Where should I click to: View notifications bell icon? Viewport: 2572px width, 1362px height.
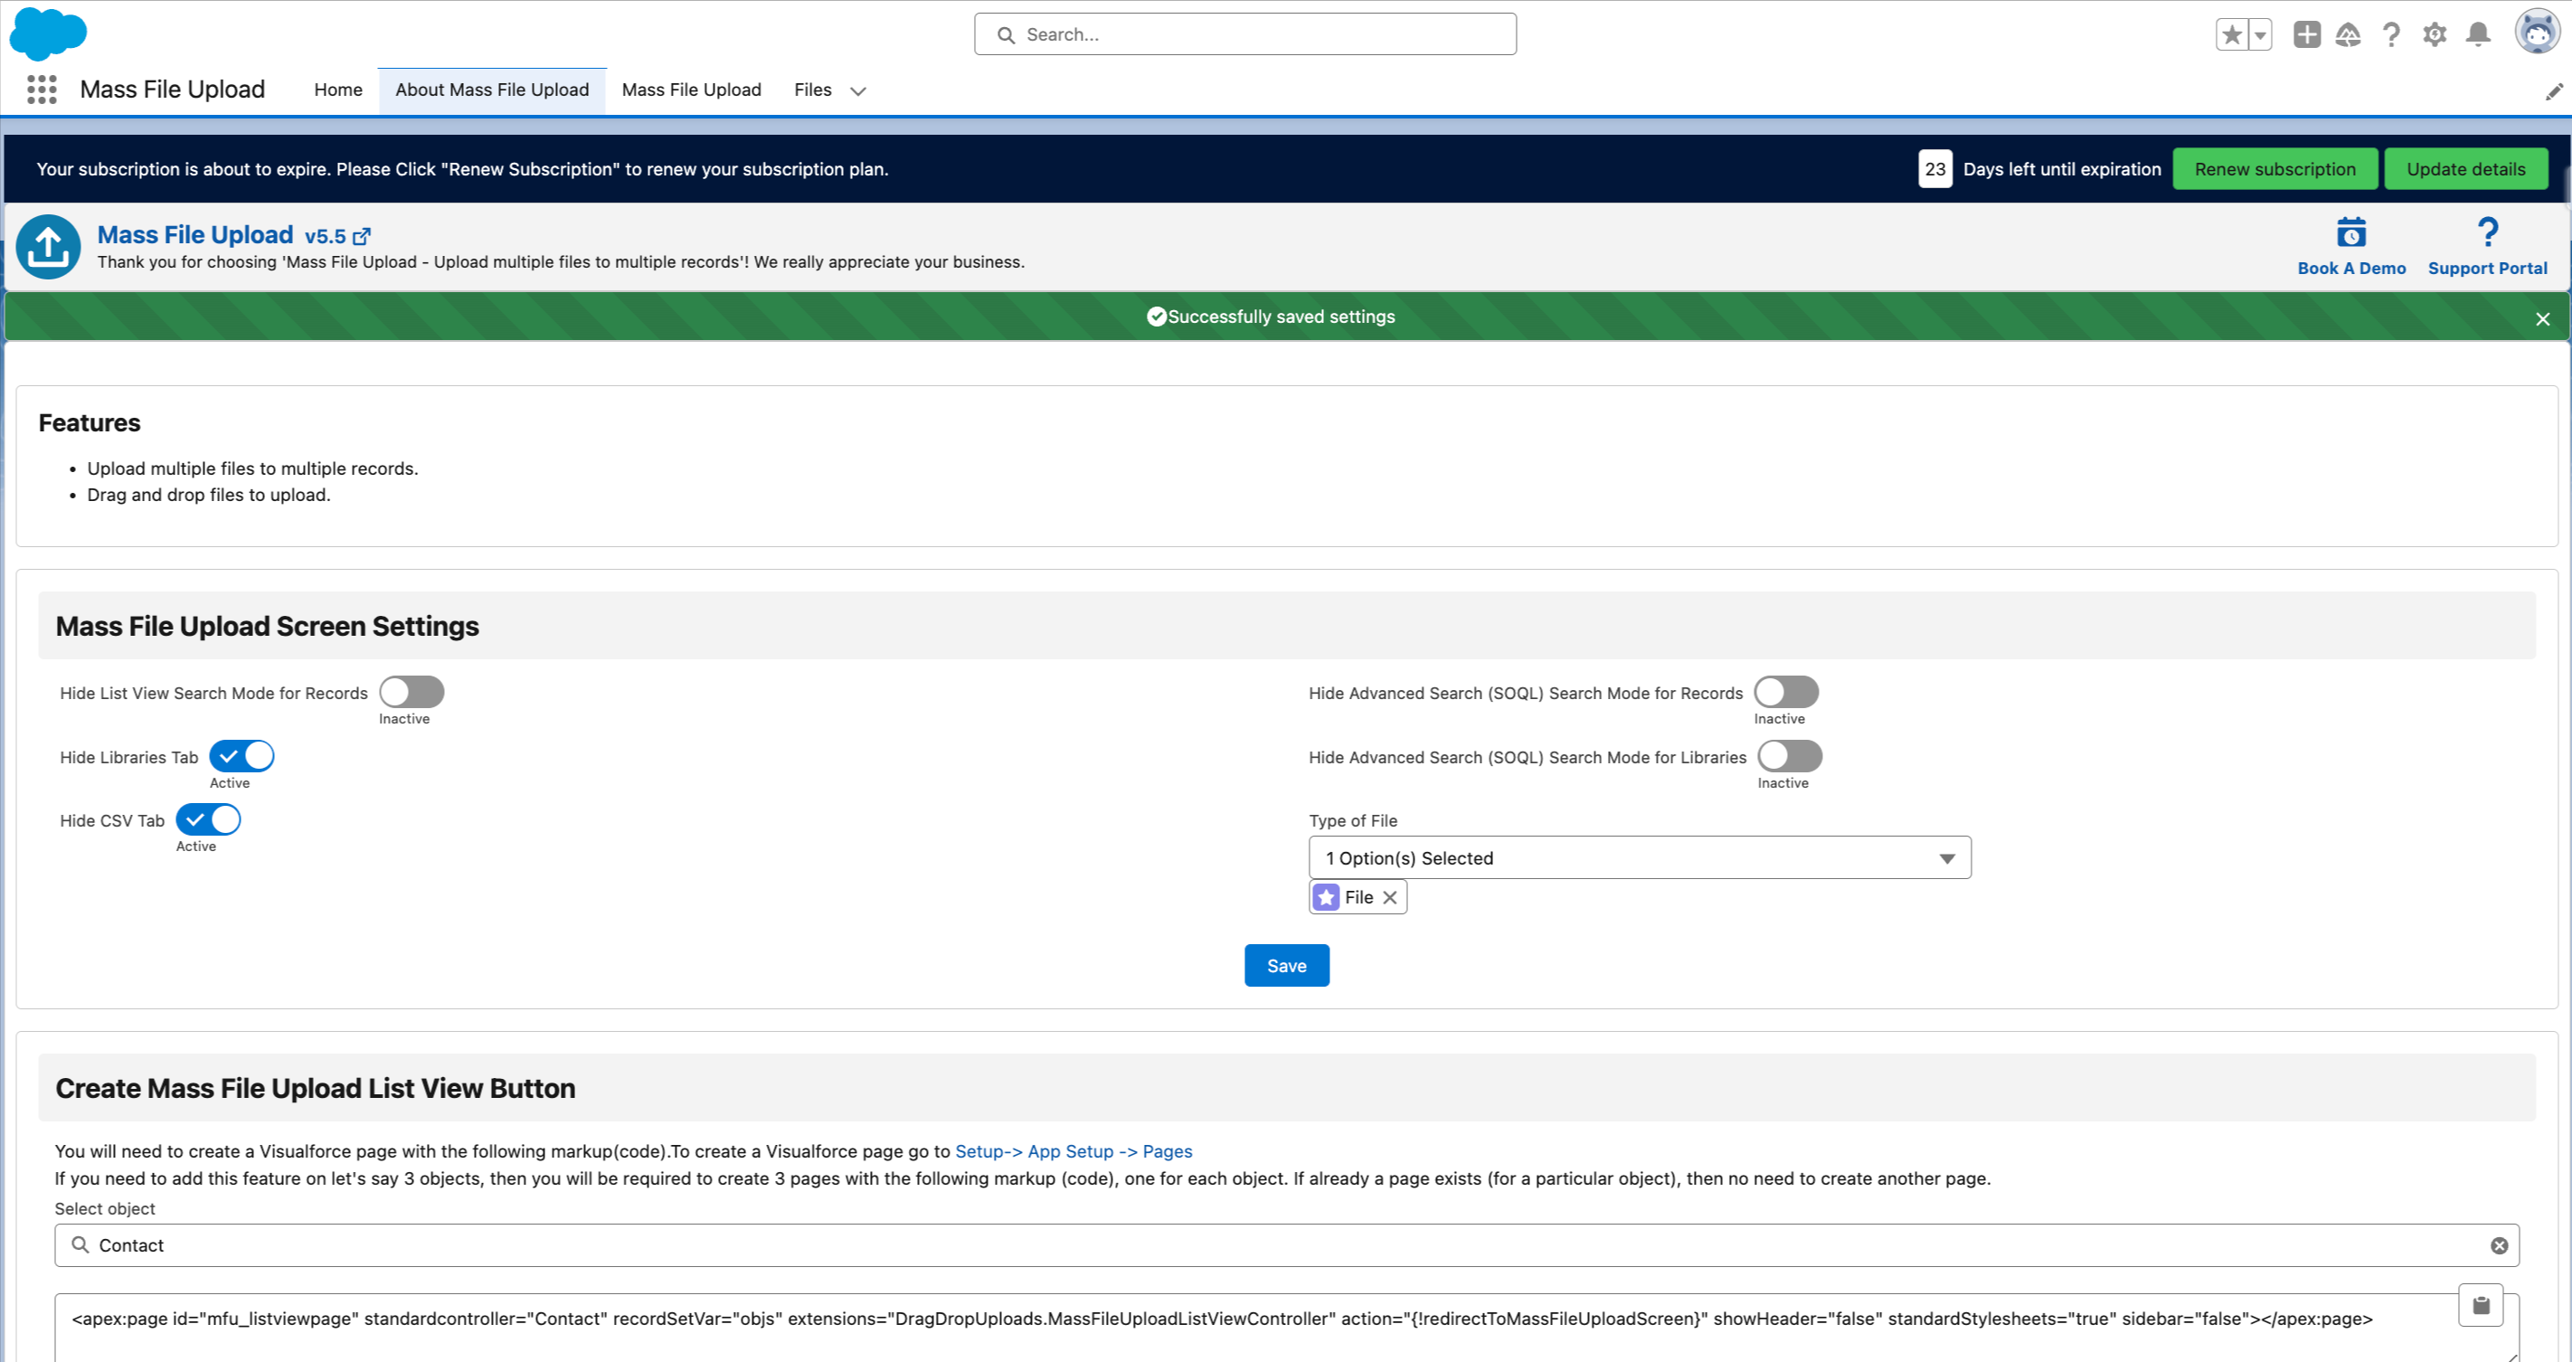point(2477,35)
